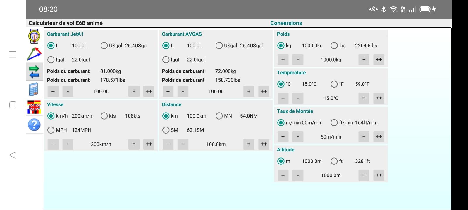This screenshot has width=468, height=210.
Task: Select m/min in Taux de Montée
Action: pos(281,123)
